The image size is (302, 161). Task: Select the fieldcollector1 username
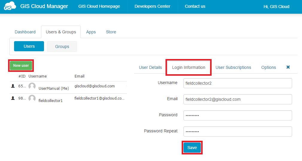click(x=51, y=100)
